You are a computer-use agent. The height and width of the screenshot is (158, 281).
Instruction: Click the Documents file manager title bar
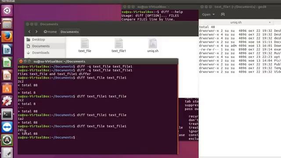[x=111, y=24]
